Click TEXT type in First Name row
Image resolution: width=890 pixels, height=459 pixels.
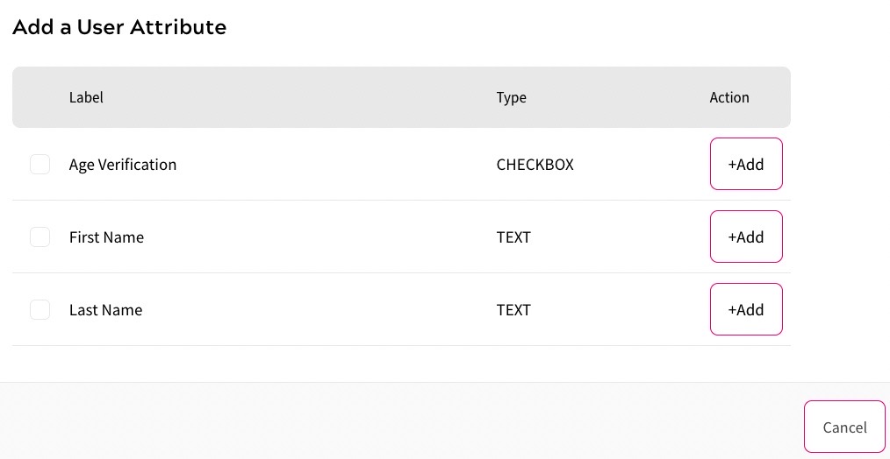pos(513,237)
